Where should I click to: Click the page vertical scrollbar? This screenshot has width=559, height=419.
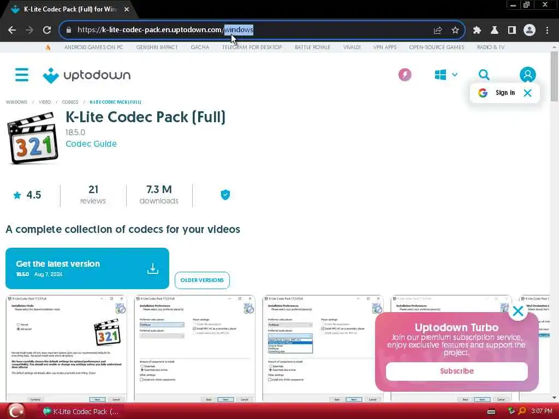click(554, 76)
